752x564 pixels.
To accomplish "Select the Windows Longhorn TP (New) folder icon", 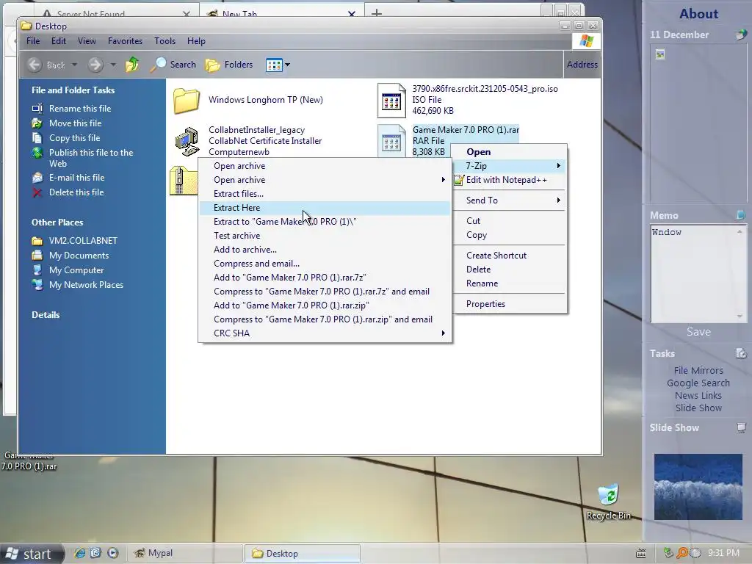I will coord(187,100).
